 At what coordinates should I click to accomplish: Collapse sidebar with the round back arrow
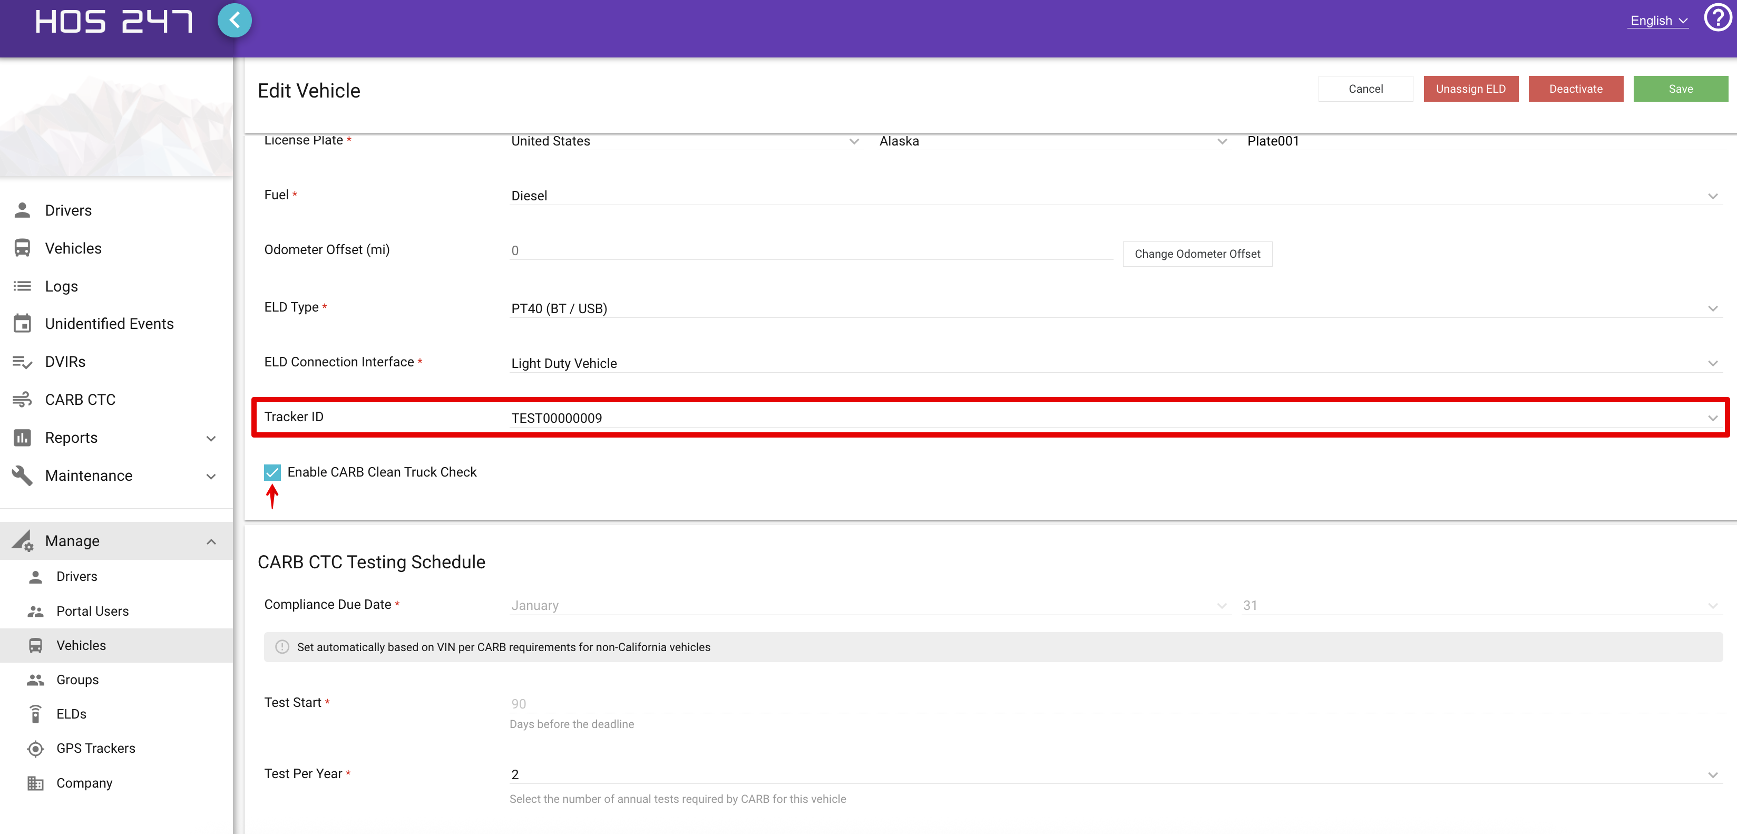coord(235,20)
